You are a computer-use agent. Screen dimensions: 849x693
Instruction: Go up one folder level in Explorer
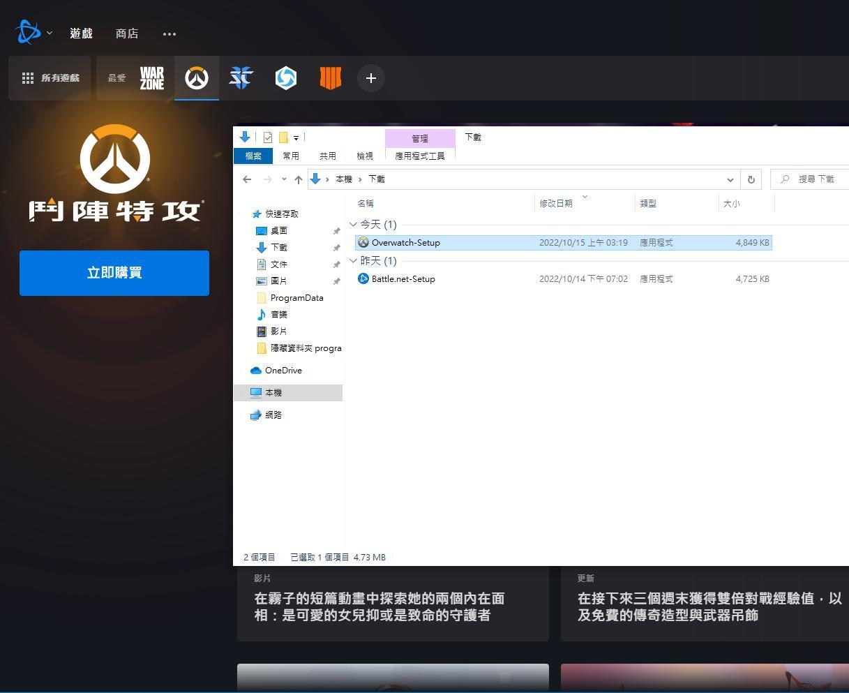point(299,179)
